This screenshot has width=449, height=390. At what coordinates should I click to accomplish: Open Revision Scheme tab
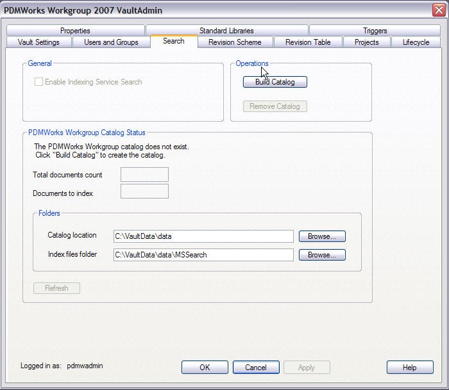235,42
